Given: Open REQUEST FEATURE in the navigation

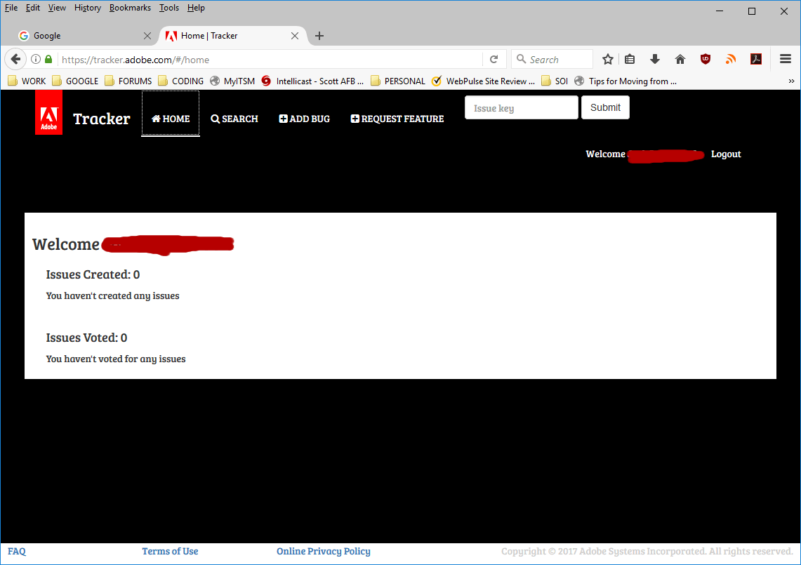Looking at the screenshot, I should tap(397, 119).
